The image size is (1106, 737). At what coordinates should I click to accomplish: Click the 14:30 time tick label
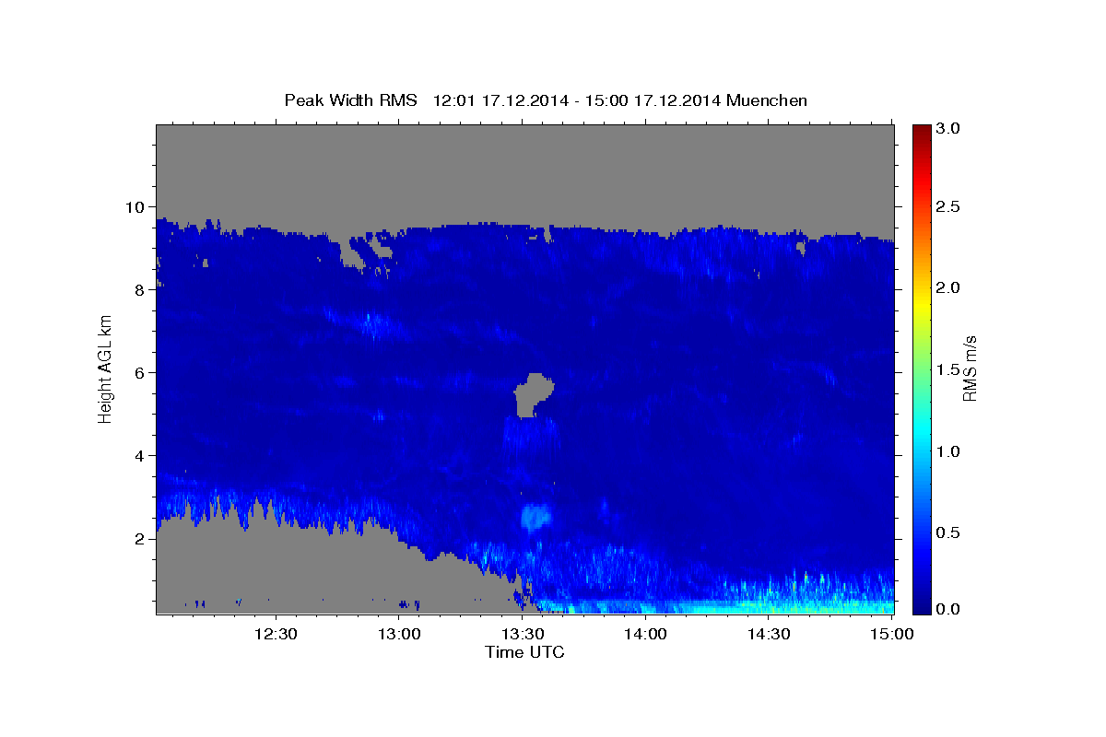[x=769, y=634]
